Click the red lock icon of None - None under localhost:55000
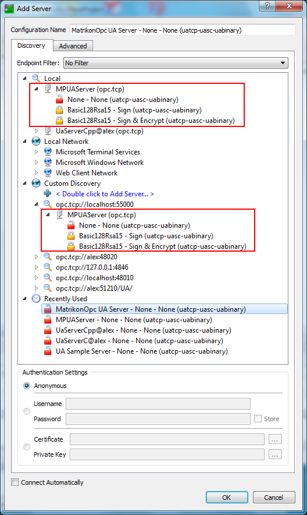The width and height of the screenshot is (307, 515). 71,225
